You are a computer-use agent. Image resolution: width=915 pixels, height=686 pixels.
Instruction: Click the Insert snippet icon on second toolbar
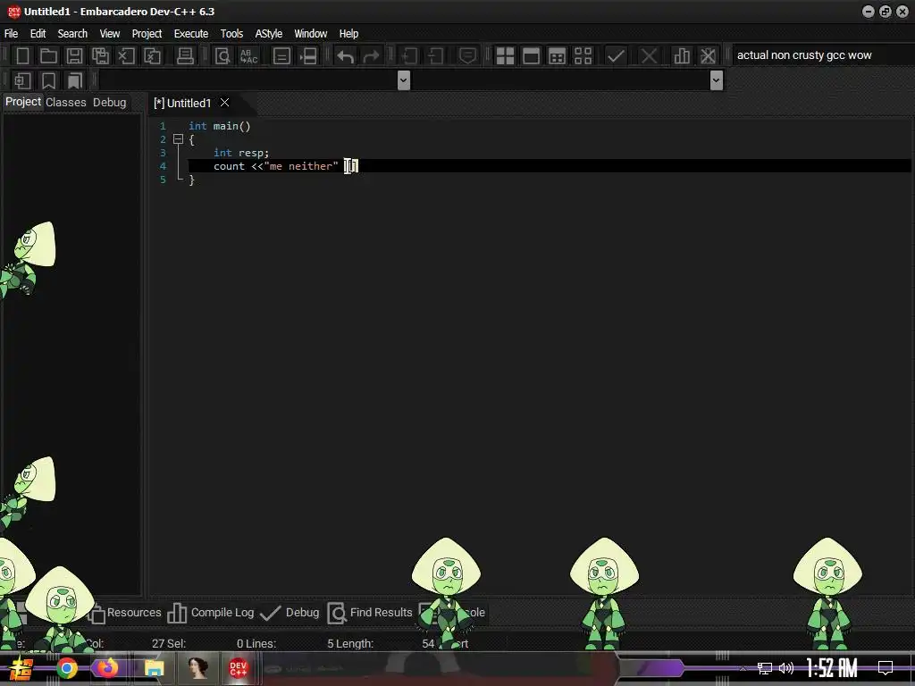22,80
